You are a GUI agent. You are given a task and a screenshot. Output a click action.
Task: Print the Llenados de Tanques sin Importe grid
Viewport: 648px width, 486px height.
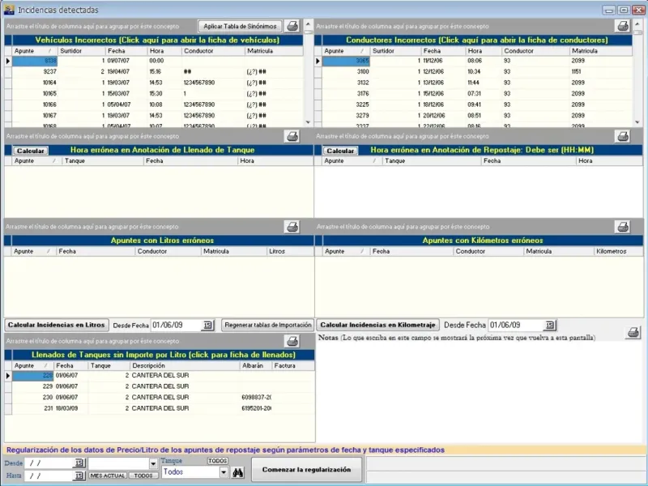click(292, 342)
